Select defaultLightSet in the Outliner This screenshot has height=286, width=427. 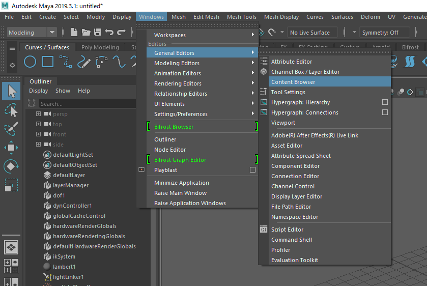[73, 155]
